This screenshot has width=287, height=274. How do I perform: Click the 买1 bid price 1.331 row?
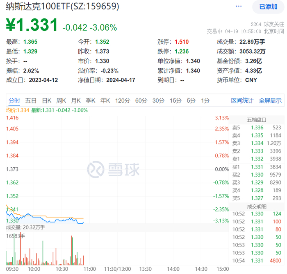257,167
